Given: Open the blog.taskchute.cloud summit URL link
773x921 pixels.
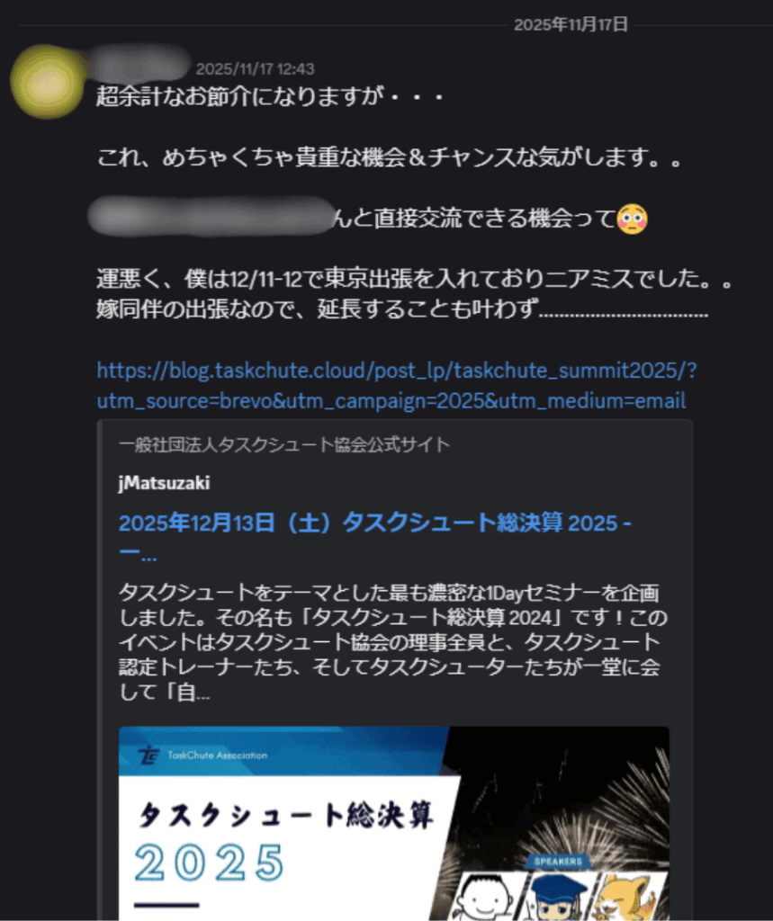Looking at the screenshot, I should (396, 385).
